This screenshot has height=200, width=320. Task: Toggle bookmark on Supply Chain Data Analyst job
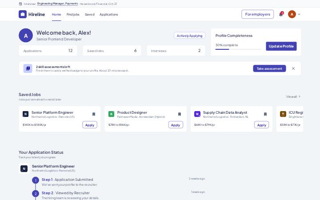pos(265,114)
